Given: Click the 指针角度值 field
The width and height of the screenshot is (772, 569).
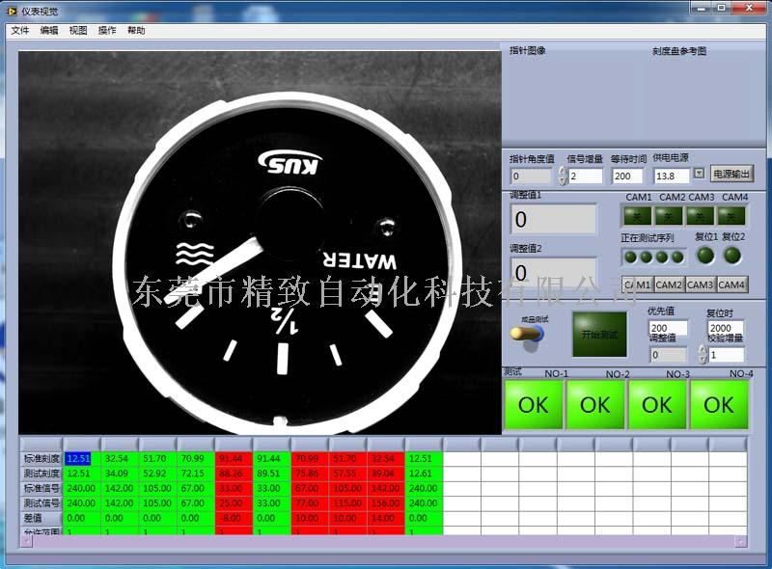Looking at the screenshot, I should pyautogui.click(x=532, y=176).
